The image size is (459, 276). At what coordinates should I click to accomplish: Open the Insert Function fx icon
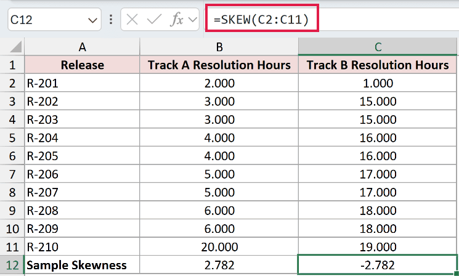coord(177,20)
